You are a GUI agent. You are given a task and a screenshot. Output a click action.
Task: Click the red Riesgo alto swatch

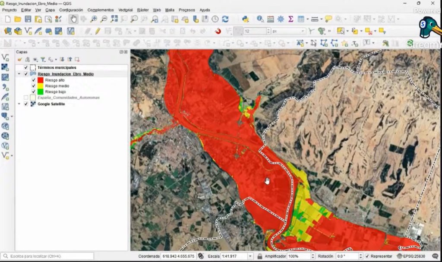[x=41, y=80]
